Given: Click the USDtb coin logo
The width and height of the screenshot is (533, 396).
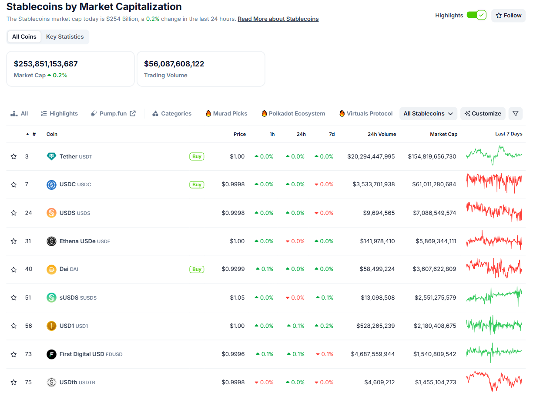Looking at the screenshot, I should 51,382.
